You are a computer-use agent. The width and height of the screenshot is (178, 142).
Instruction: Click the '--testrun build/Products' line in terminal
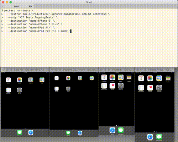coord(55,14)
